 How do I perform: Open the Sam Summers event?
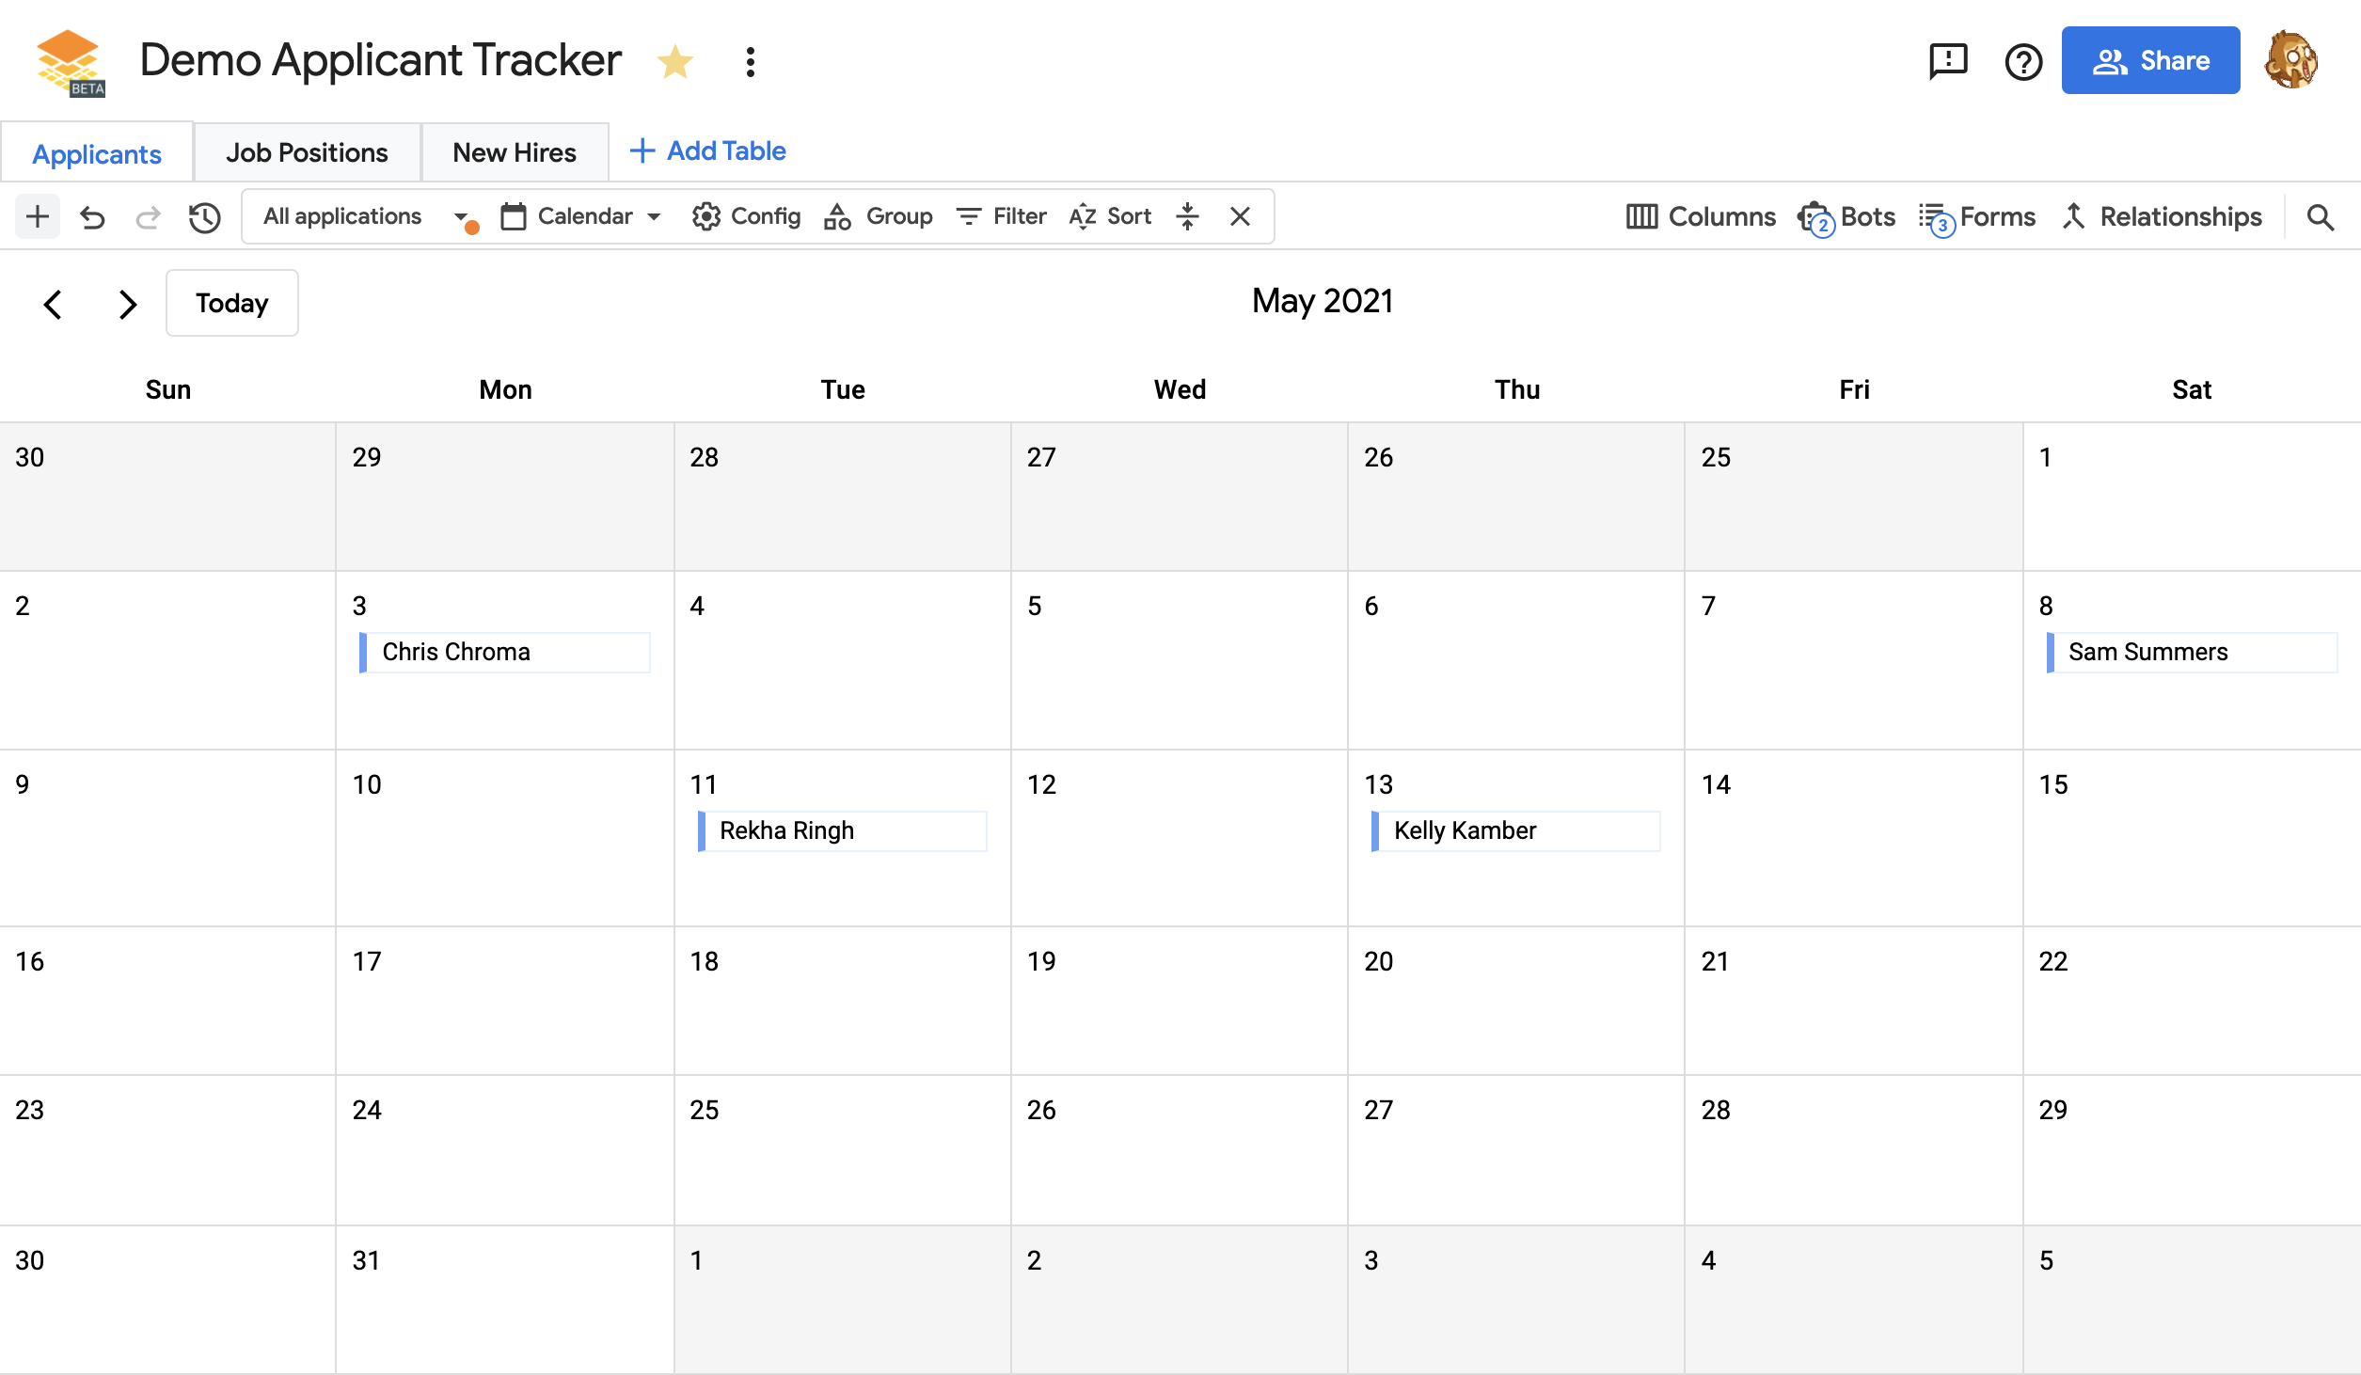(x=2191, y=652)
